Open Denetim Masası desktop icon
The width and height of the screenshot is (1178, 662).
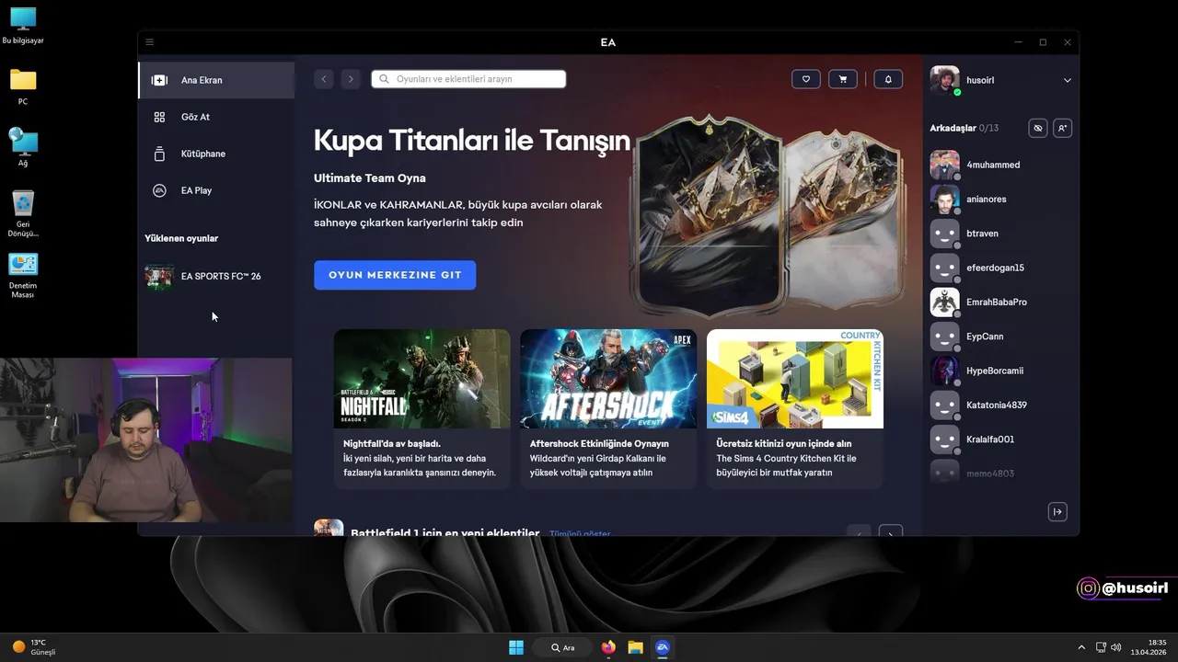pos(23,275)
